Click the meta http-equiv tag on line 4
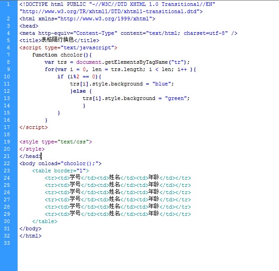The height and width of the screenshot is (271, 279). pos(128,33)
